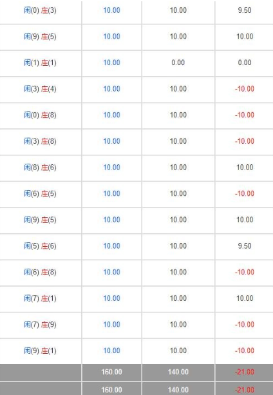Click the 9.50 payout in 闲(5) 庄(6) row

tap(245, 246)
